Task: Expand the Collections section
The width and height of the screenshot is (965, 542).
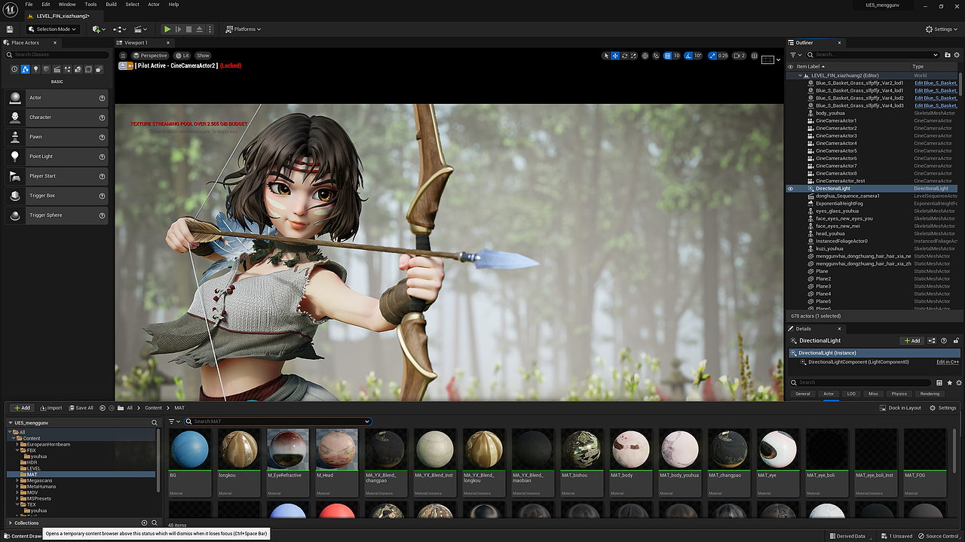Action: point(11,522)
